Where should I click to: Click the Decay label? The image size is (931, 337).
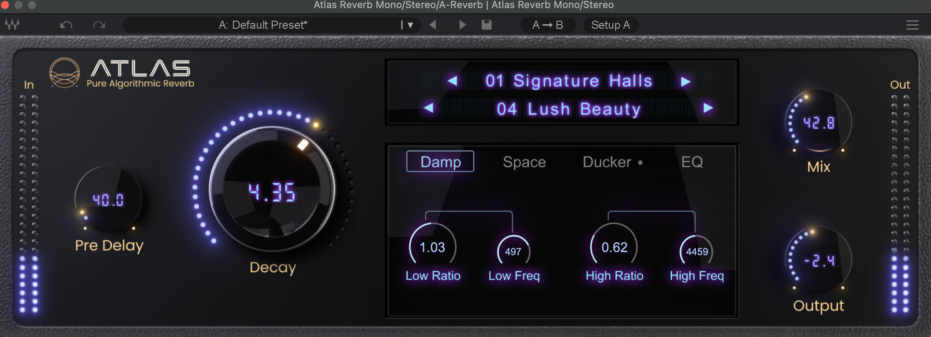[273, 267]
